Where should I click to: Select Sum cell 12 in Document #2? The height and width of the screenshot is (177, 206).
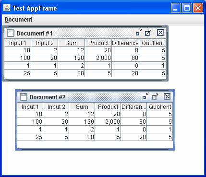(x=82, y=114)
